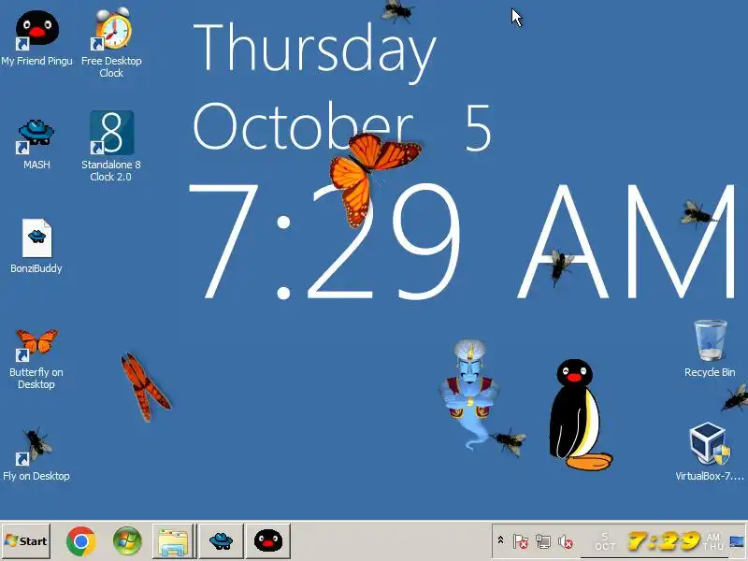
Task: Select the BonziBuddy file icon
Action: [36, 246]
